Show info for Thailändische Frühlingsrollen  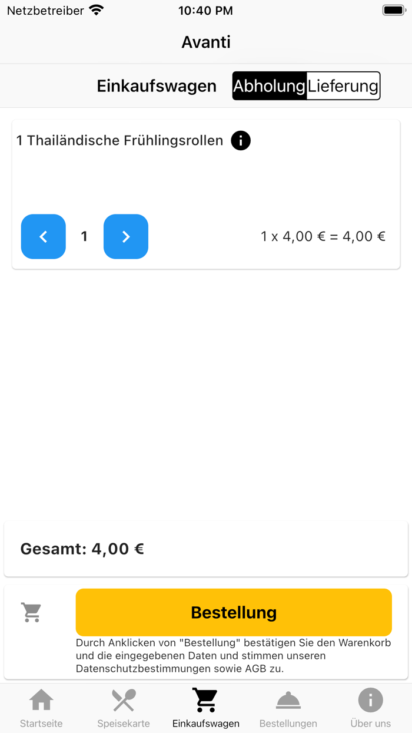point(240,140)
